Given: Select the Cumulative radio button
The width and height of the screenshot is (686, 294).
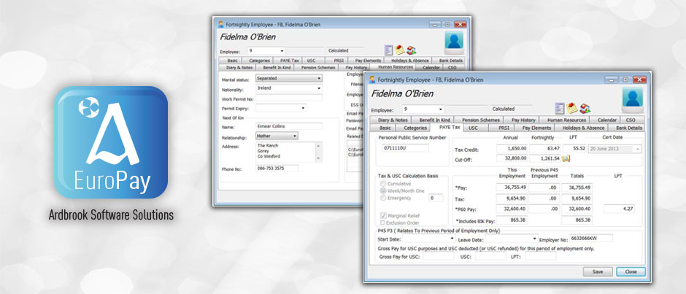Looking at the screenshot, I should click(383, 184).
